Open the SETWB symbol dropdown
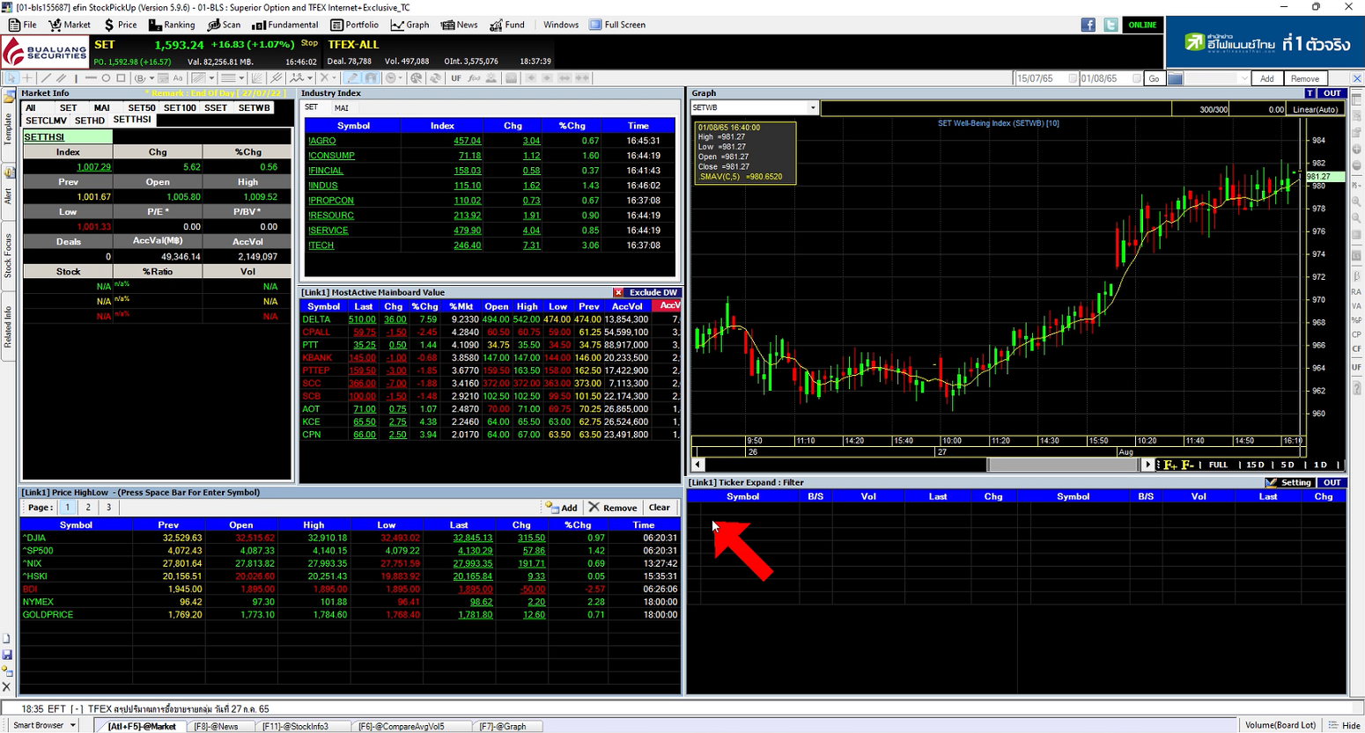The image size is (1365, 733). pos(812,108)
